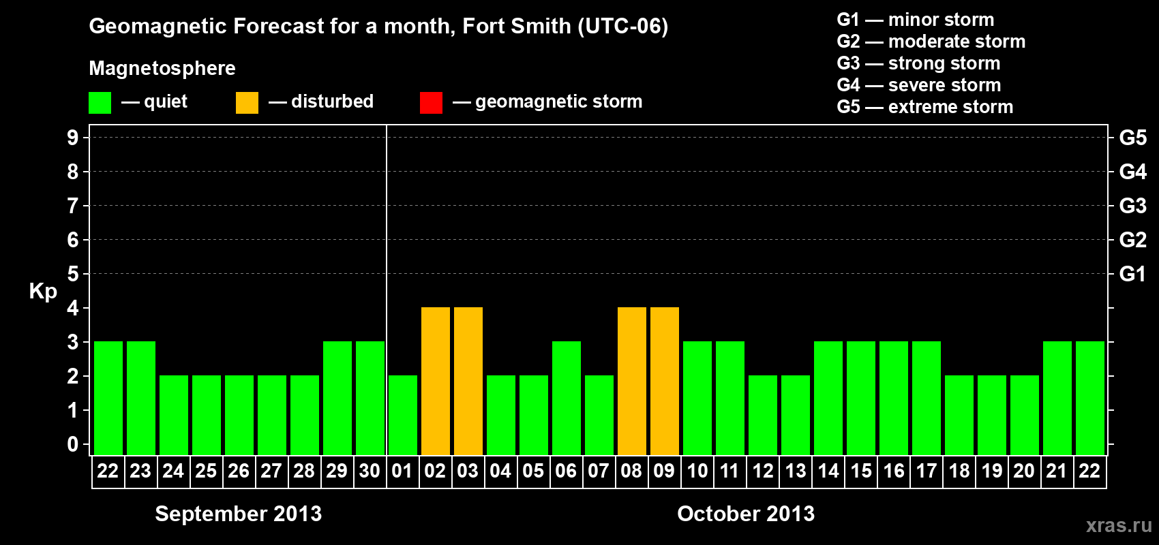Click the 'G1 — minor storm' legend line
Image resolution: width=1159 pixels, height=545 pixels.
pos(916,20)
